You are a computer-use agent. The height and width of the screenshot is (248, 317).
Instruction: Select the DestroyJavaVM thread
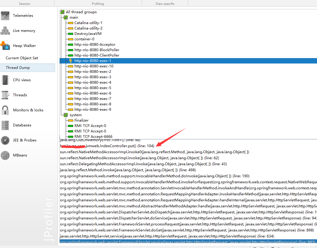point(88,34)
